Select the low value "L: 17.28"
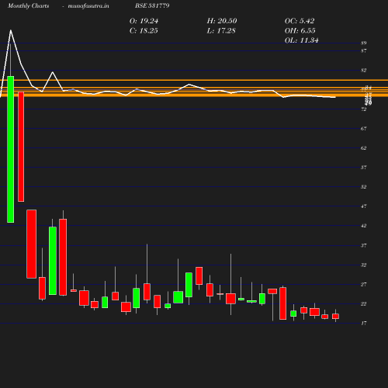Screen dimensions: 388x388 tap(221, 31)
